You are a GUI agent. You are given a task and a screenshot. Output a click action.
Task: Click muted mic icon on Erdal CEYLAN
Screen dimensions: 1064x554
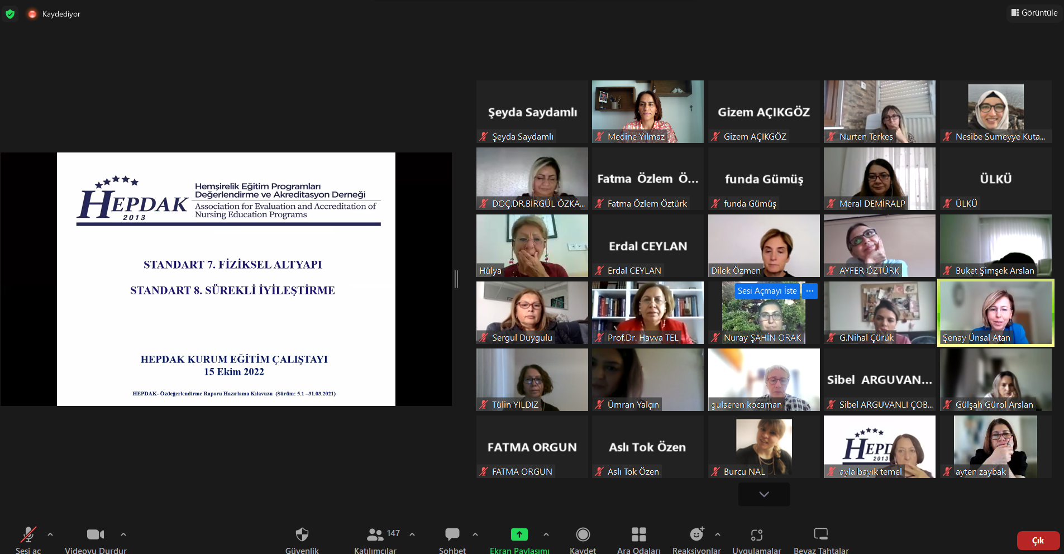(600, 270)
